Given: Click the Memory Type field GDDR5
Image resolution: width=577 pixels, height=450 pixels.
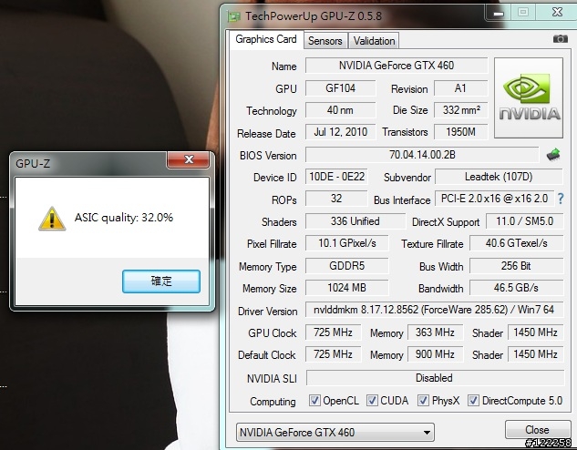Looking at the screenshot, I should [x=347, y=266].
